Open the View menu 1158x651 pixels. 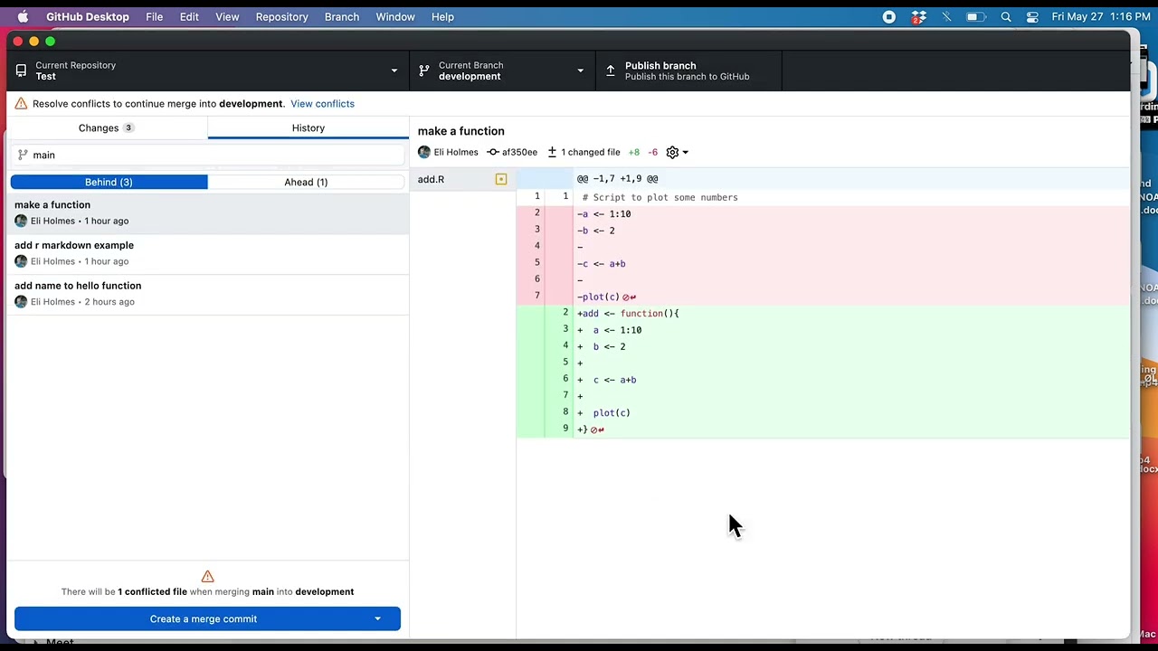coord(227,16)
